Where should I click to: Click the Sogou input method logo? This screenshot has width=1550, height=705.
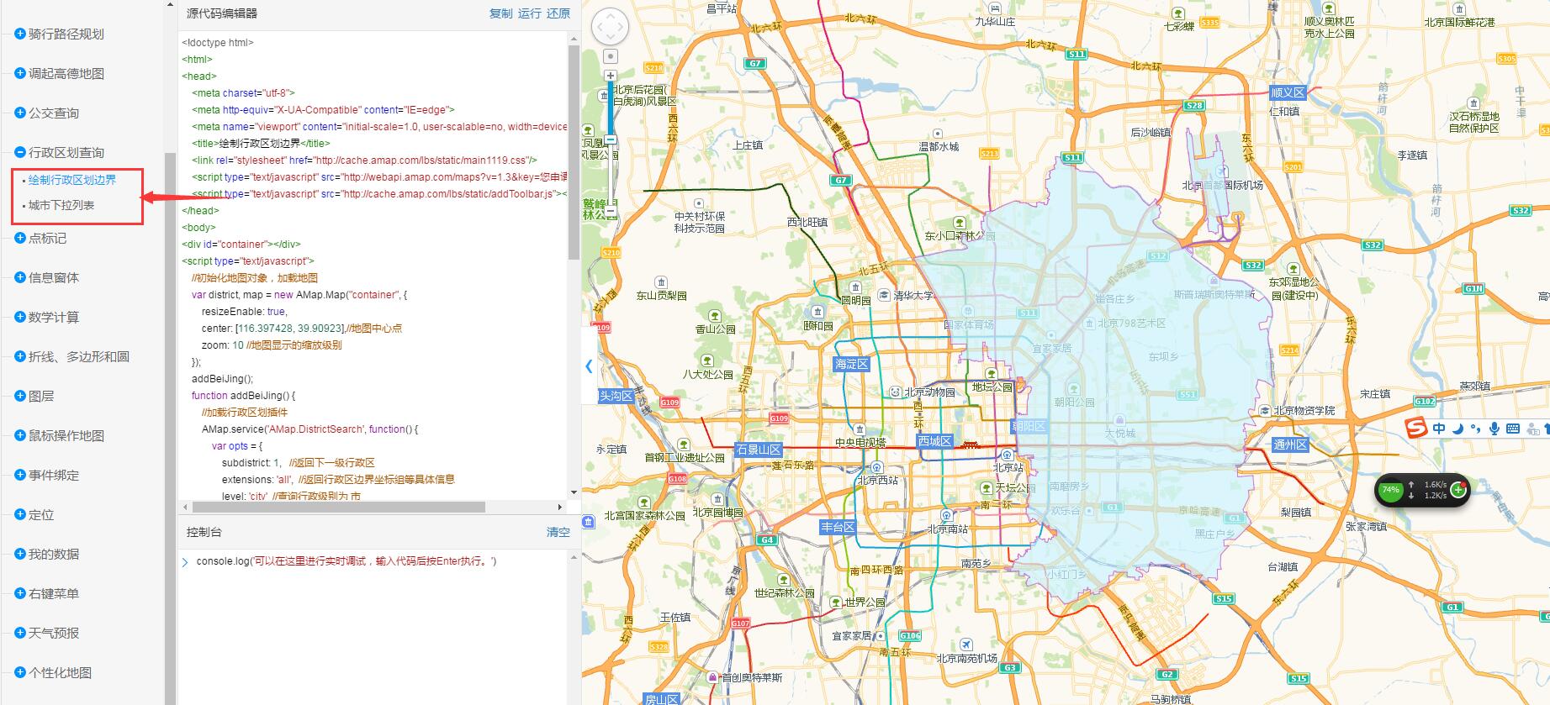1417,429
